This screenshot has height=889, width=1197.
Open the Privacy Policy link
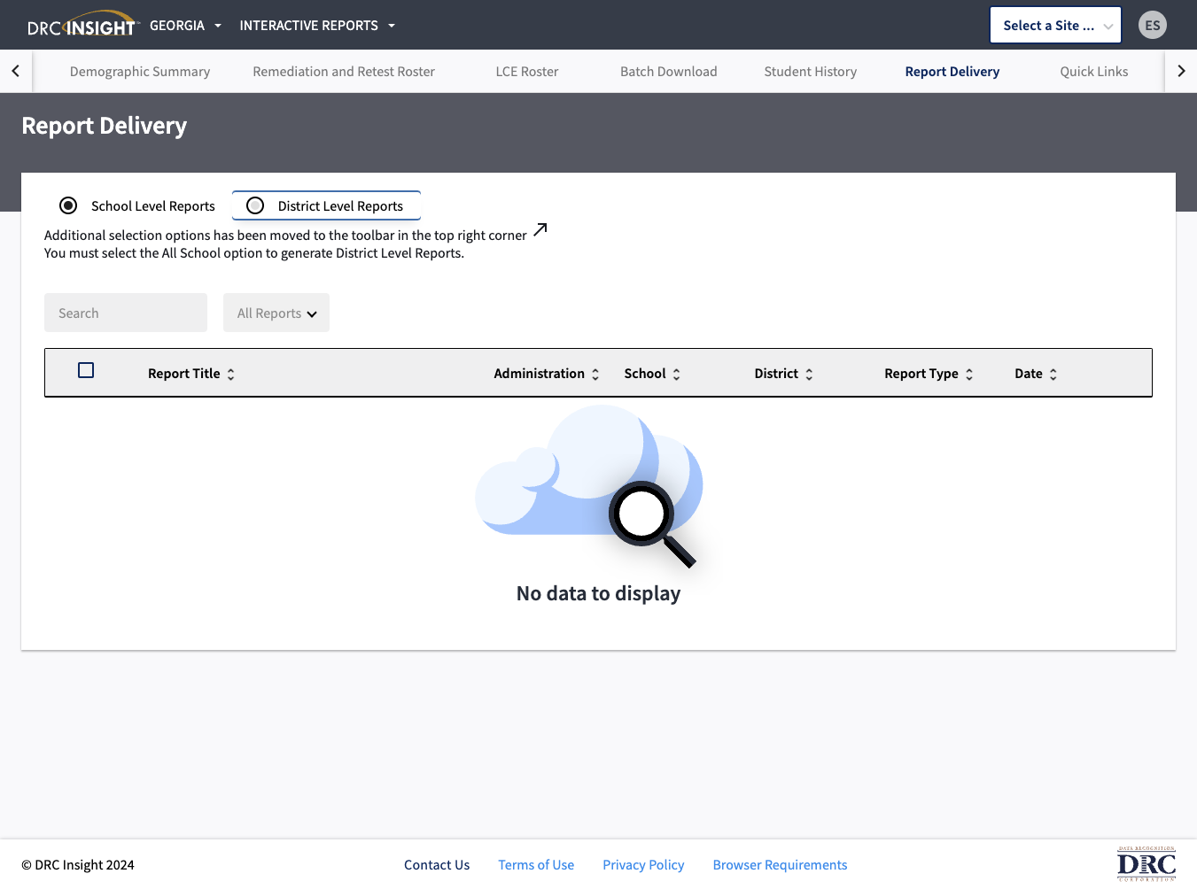(x=643, y=864)
